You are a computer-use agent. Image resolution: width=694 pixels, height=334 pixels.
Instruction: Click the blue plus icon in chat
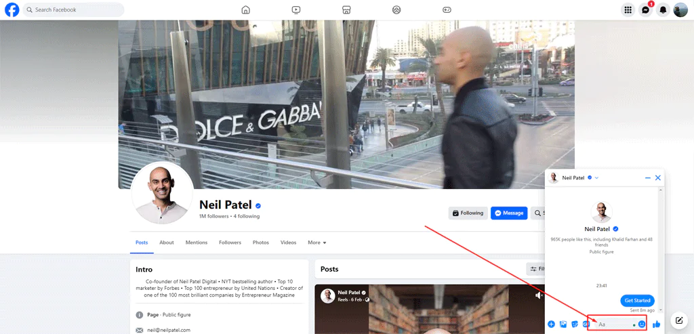tap(551, 325)
